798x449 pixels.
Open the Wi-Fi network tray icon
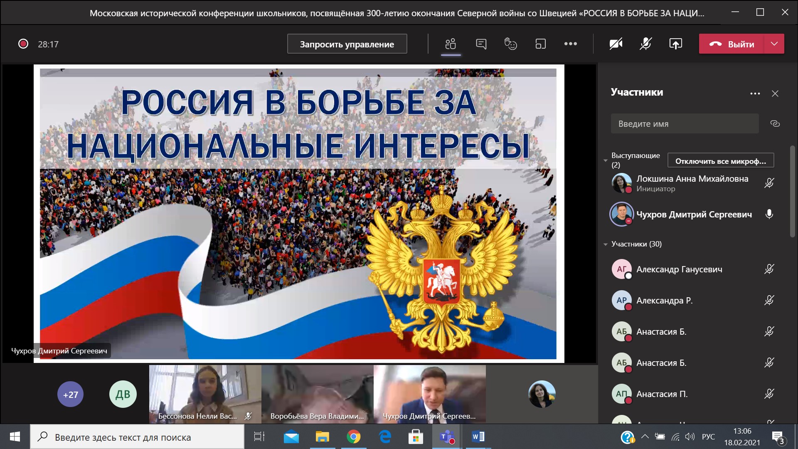pos(675,437)
